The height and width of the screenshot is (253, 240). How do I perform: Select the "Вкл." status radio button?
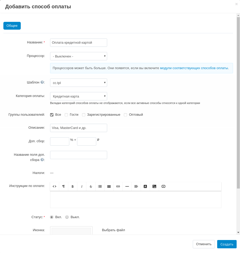52,217
